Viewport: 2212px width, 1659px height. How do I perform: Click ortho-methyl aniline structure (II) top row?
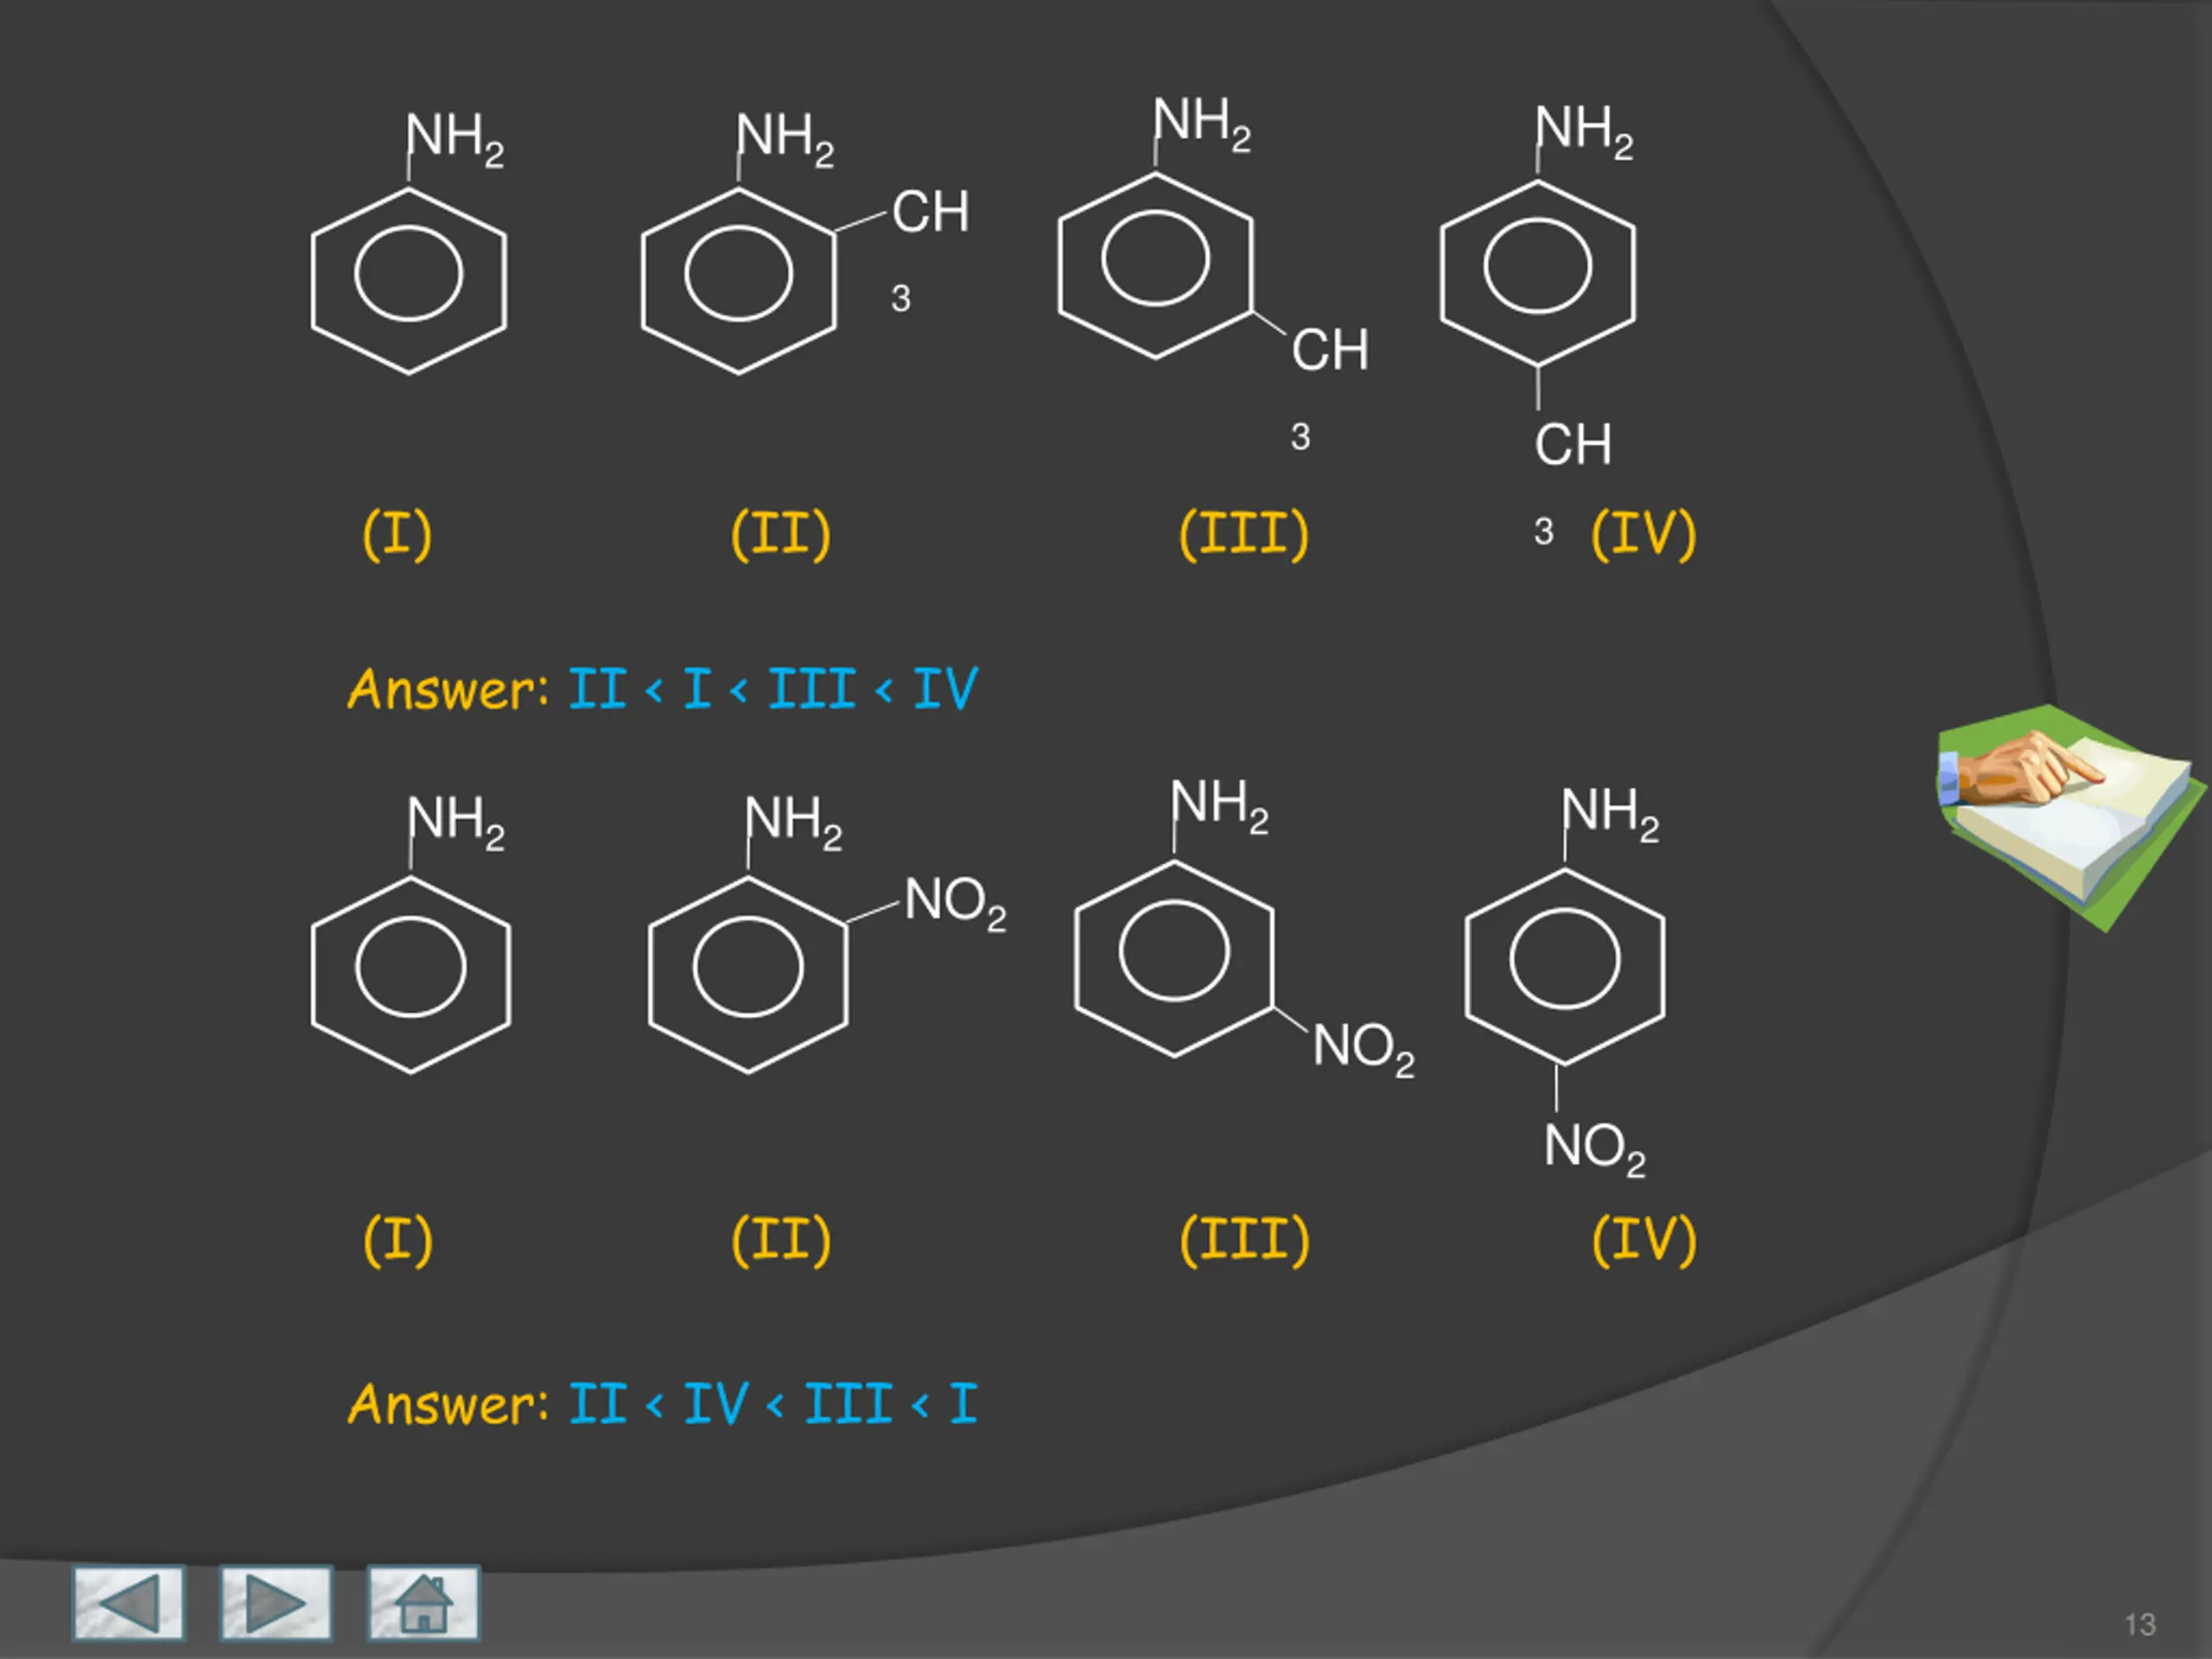[x=738, y=275]
